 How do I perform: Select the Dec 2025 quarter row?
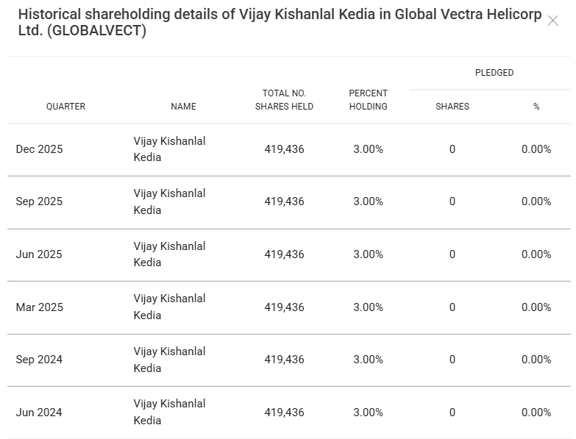[x=40, y=149]
